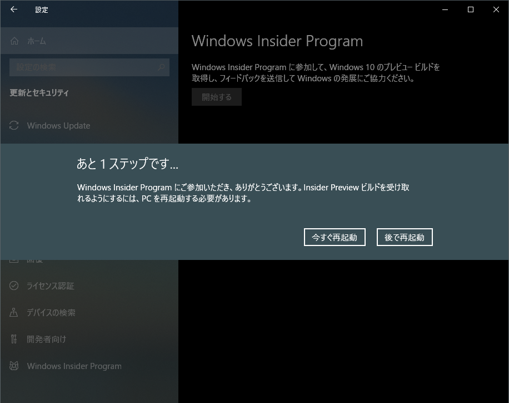This screenshot has height=403, width=509.
Task: Click the ライセンス認証 checkmark icon
Action: click(x=13, y=286)
